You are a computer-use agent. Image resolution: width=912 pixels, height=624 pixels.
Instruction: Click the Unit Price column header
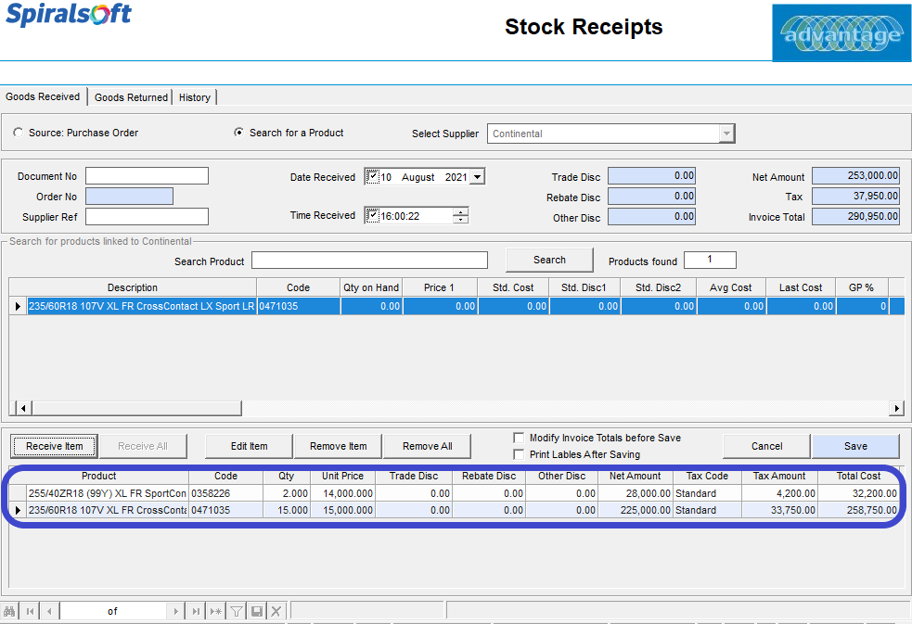click(342, 476)
